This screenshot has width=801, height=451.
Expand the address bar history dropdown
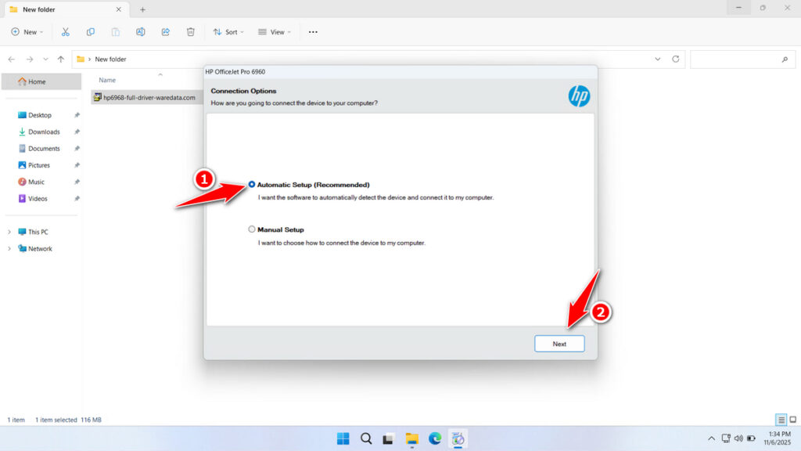(657, 59)
